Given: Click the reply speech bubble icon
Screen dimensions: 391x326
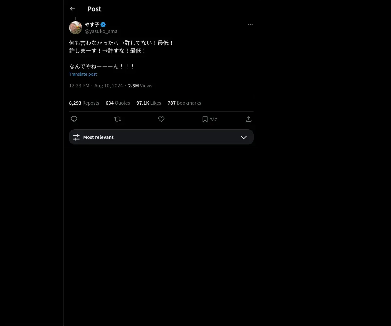Looking at the screenshot, I should click(x=74, y=119).
